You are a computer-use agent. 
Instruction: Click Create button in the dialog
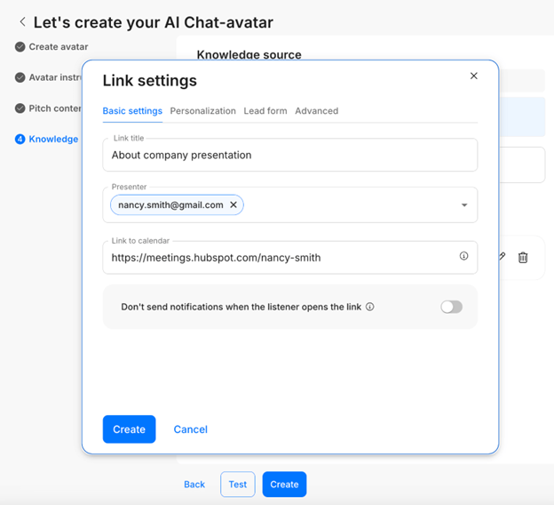[129, 429]
